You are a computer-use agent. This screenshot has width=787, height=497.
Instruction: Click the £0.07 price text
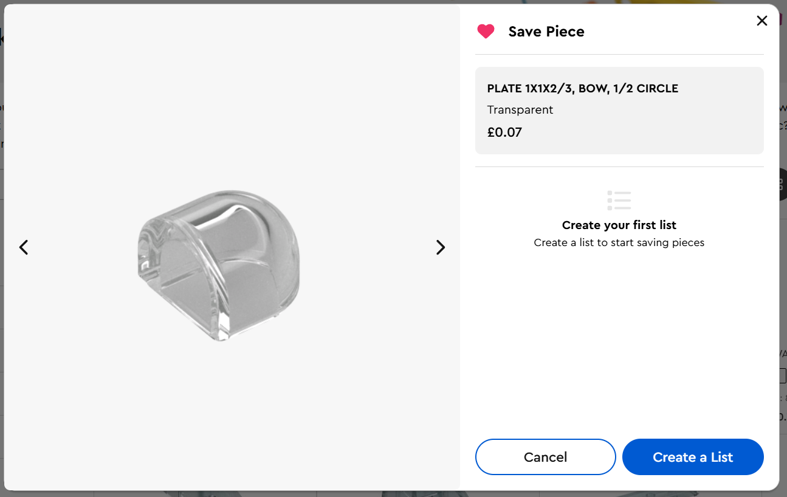[504, 132]
